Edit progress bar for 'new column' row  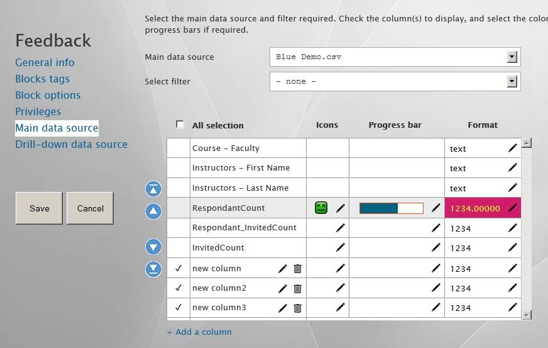pyautogui.click(x=436, y=268)
